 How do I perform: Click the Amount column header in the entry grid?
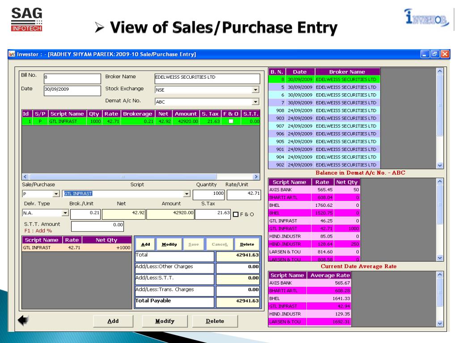click(186, 114)
